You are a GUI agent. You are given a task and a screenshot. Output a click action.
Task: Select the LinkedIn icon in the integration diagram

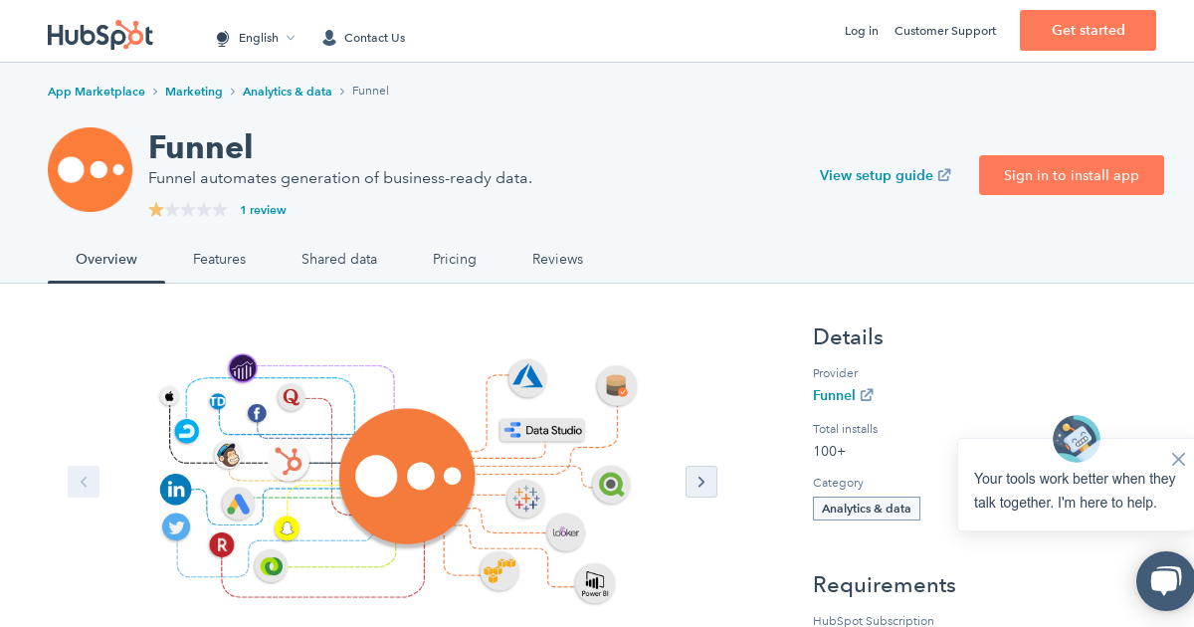pos(176,489)
